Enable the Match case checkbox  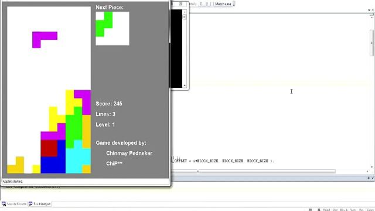pos(212,4)
